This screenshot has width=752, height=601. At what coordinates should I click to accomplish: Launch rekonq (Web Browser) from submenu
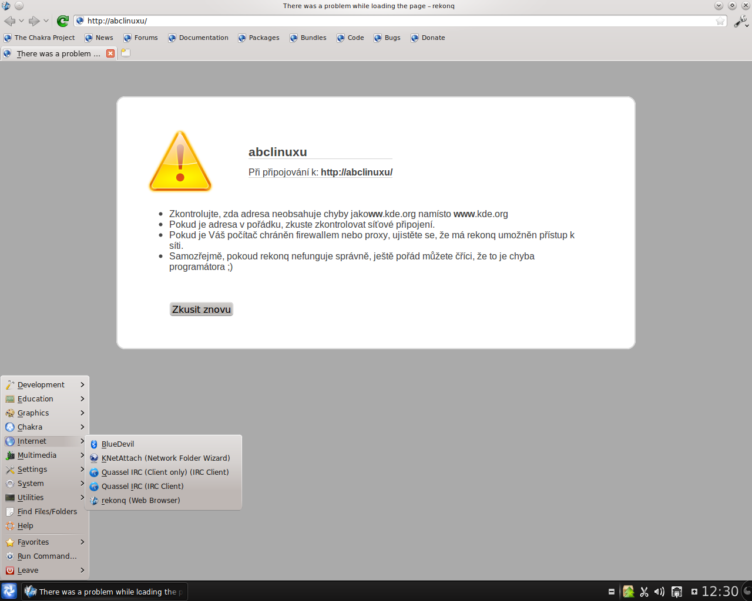164,501
